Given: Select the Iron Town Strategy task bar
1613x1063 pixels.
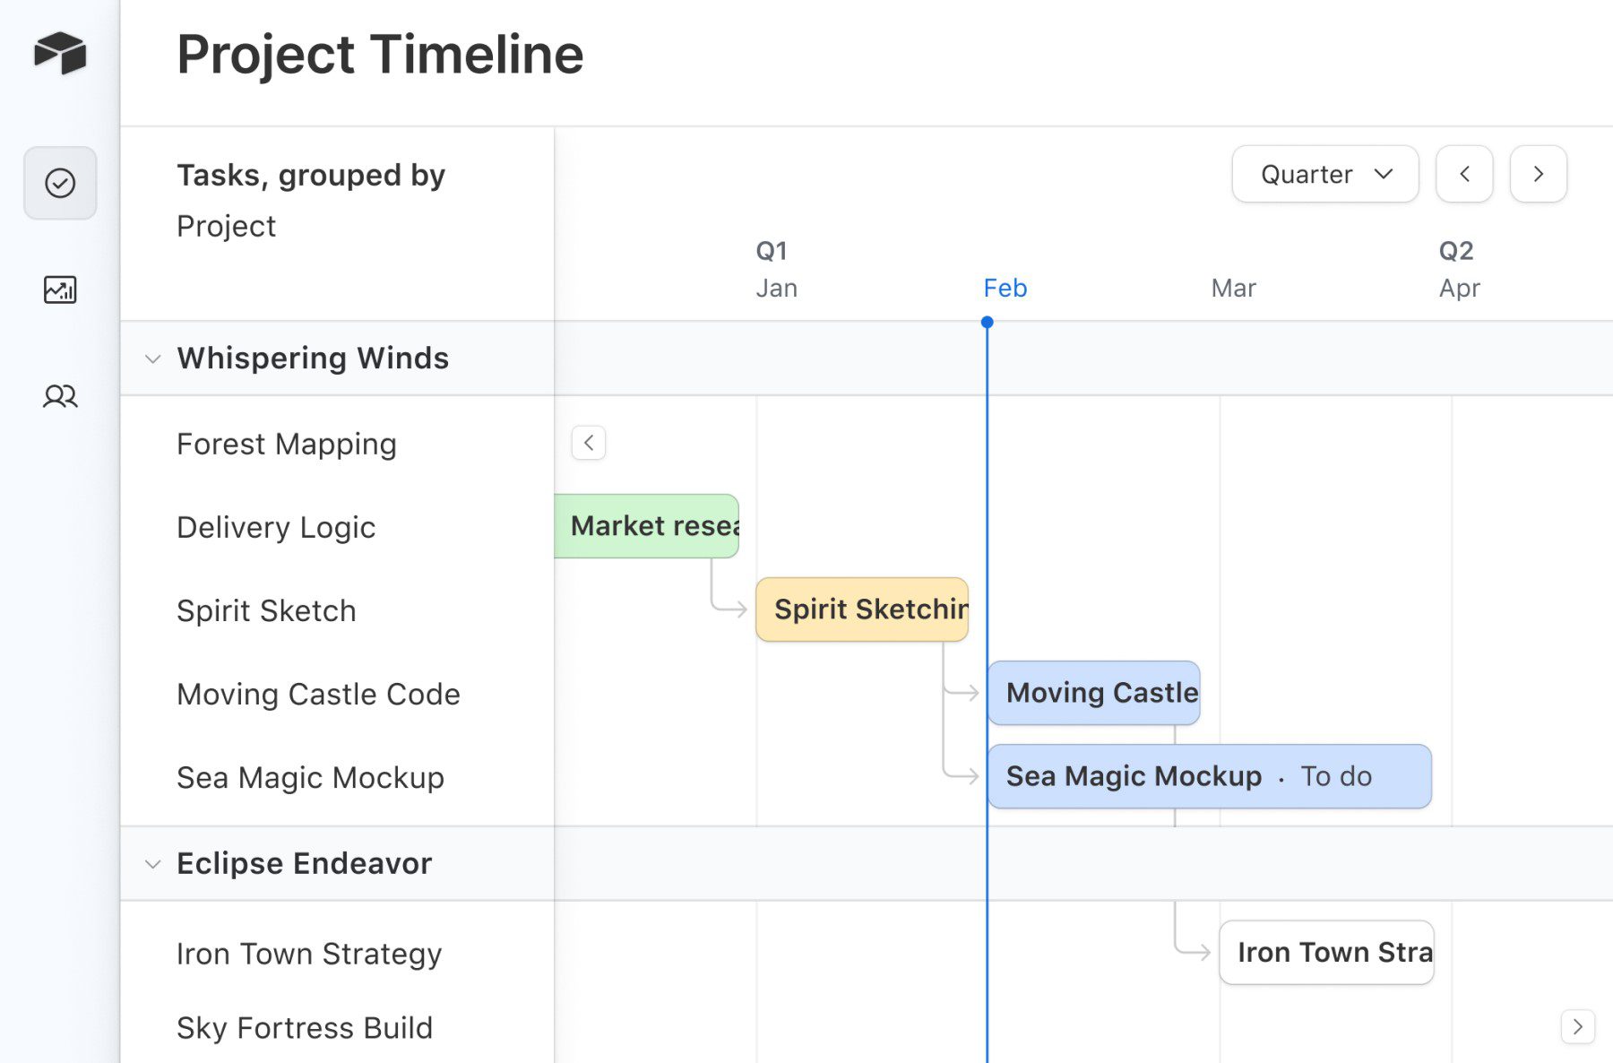Looking at the screenshot, I should (x=1326, y=952).
